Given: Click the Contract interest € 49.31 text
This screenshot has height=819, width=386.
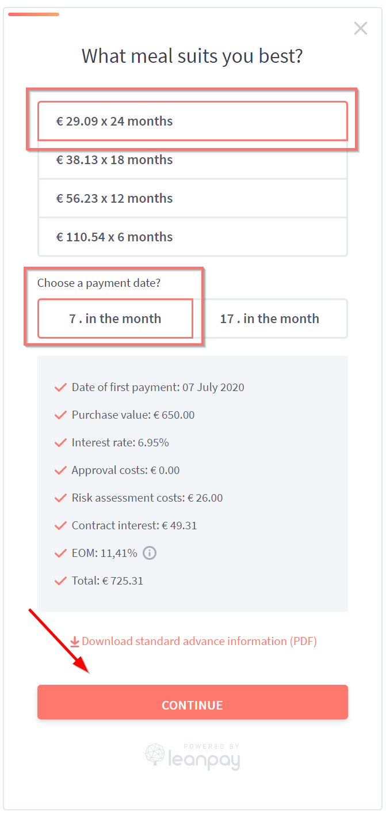Looking at the screenshot, I should click(x=134, y=525).
